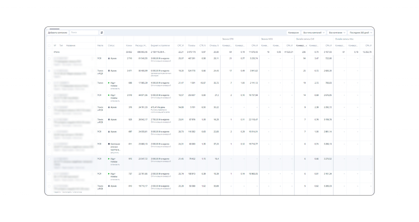Click the Конверсии button in toolbar
The width and height of the screenshot is (419, 222).
pos(293,33)
